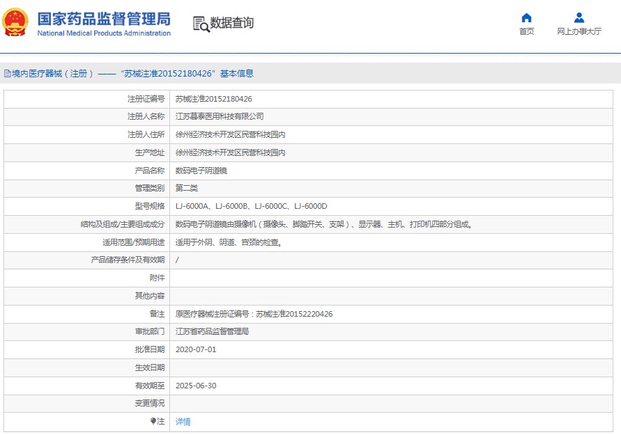Click intended use 适用于外阴、阴道、宫颈的检查

pyautogui.click(x=229, y=242)
